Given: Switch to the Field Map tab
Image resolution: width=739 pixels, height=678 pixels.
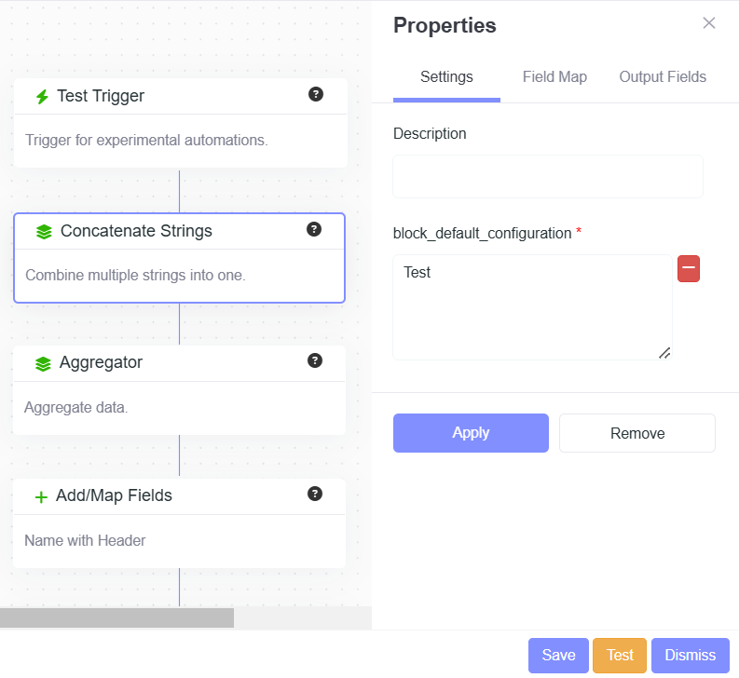Looking at the screenshot, I should click(554, 77).
